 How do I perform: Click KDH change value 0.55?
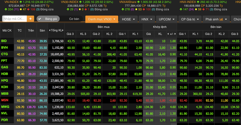click(x=173, y=87)
